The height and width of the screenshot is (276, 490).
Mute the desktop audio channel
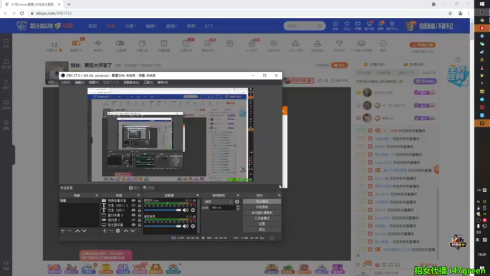coord(186,226)
